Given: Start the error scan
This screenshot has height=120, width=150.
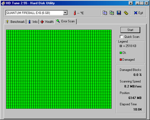Looking at the screenshot, I should (x=130, y=30).
